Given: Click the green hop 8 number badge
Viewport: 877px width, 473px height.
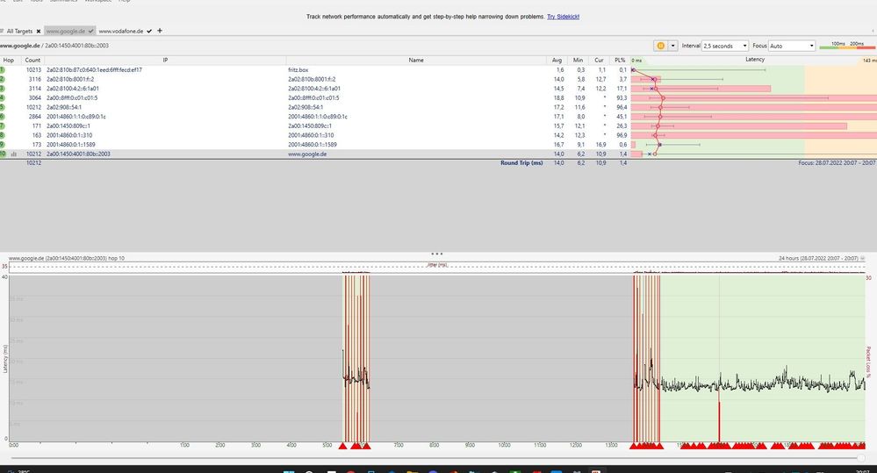Looking at the screenshot, I should 3,135.
